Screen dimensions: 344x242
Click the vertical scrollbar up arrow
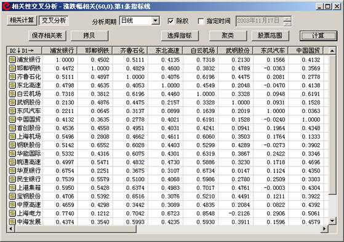tap(332, 50)
